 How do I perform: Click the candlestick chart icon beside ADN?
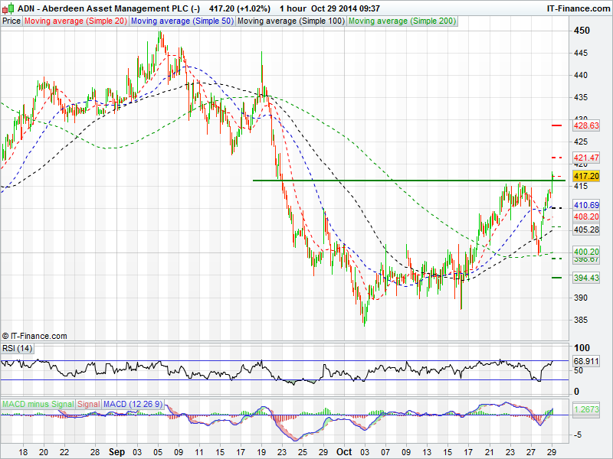[x=8, y=8]
